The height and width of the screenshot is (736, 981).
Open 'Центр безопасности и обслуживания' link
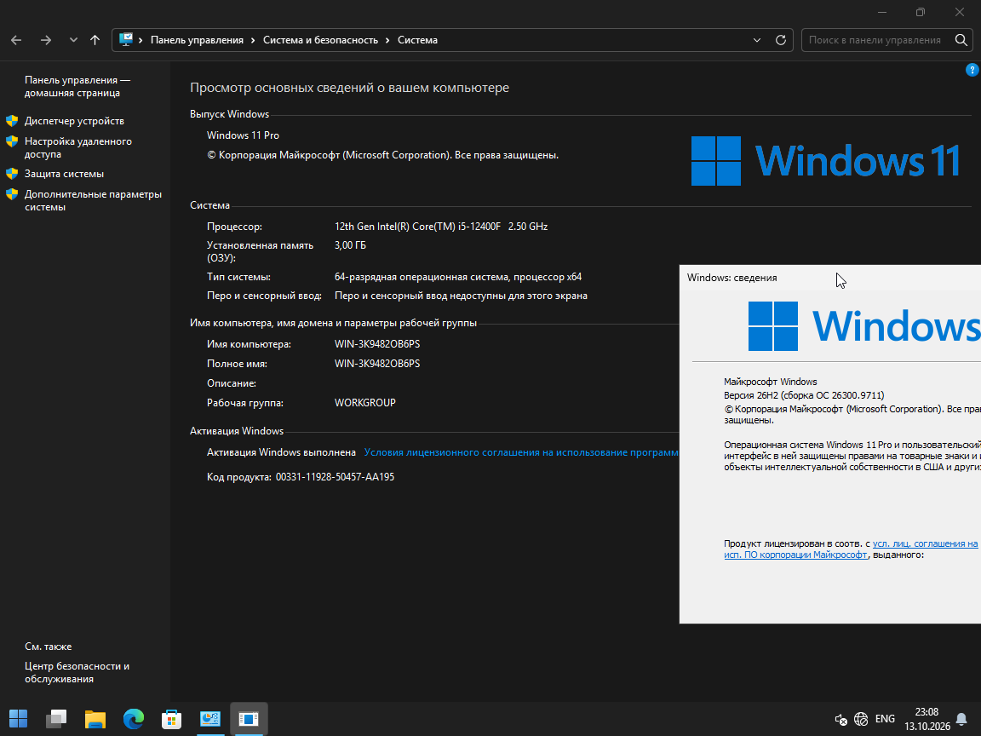point(77,672)
